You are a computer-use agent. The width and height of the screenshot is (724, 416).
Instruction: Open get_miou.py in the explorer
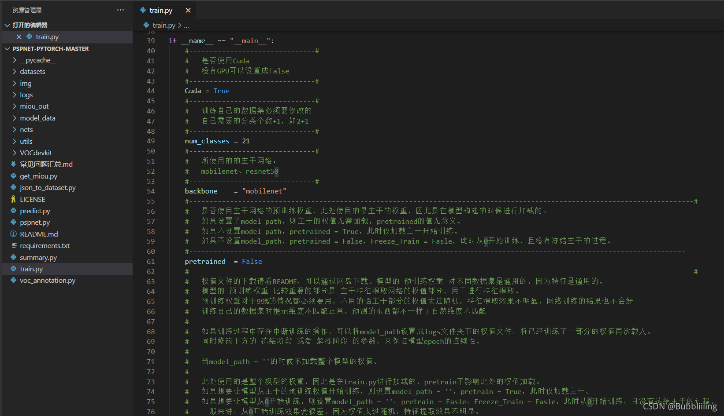coord(38,176)
